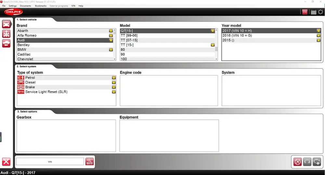Click the grey car icon at bottom right

pyautogui.click(x=307, y=162)
